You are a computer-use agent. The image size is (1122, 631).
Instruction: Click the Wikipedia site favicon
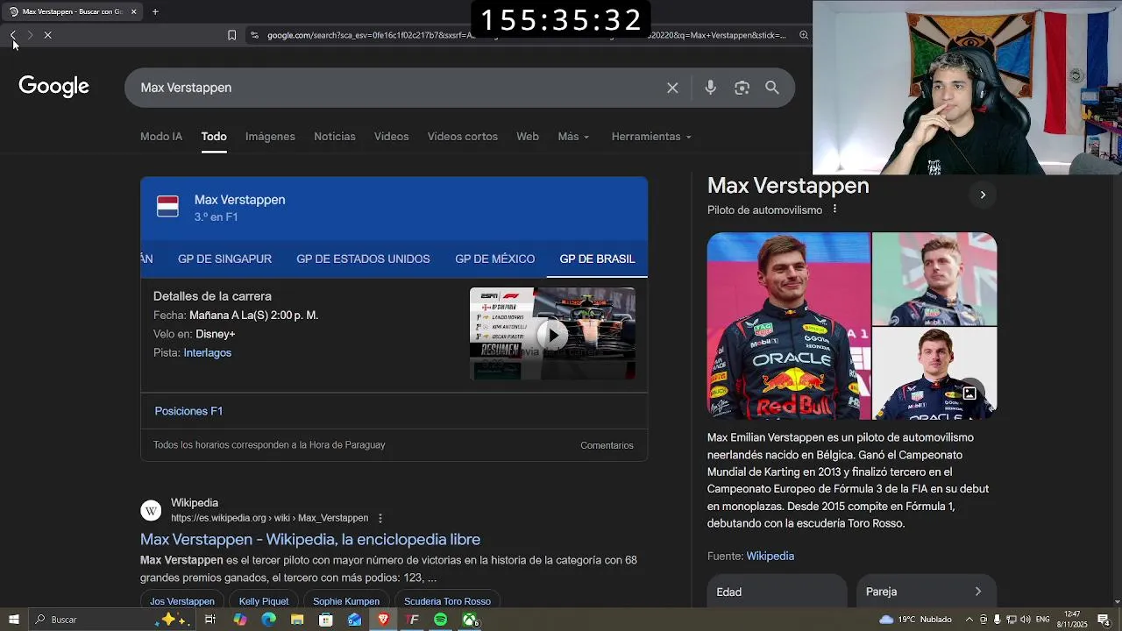pos(151,510)
